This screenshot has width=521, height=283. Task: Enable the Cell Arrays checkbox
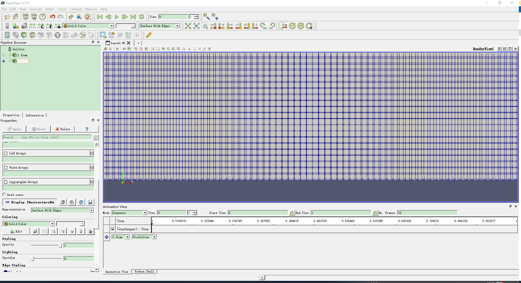pyautogui.click(x=6, y=153)
